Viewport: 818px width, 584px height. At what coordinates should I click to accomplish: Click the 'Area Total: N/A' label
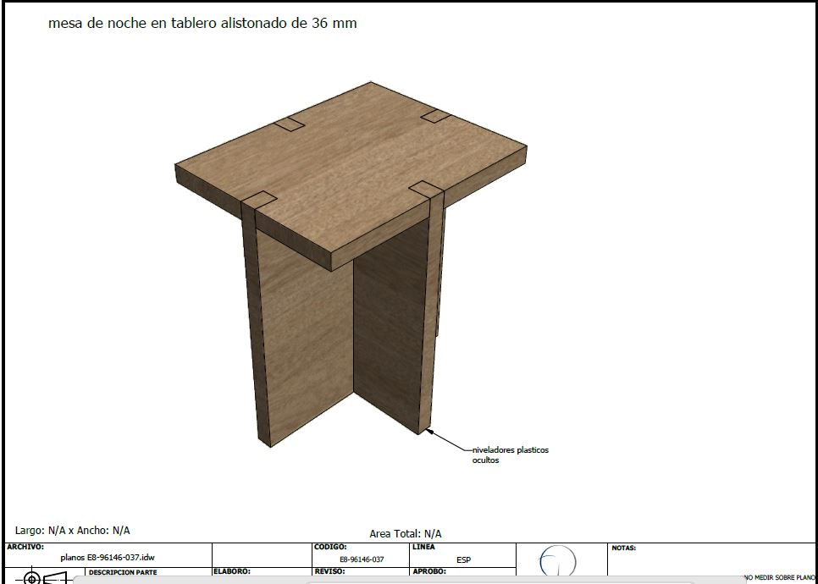[405, 534]
